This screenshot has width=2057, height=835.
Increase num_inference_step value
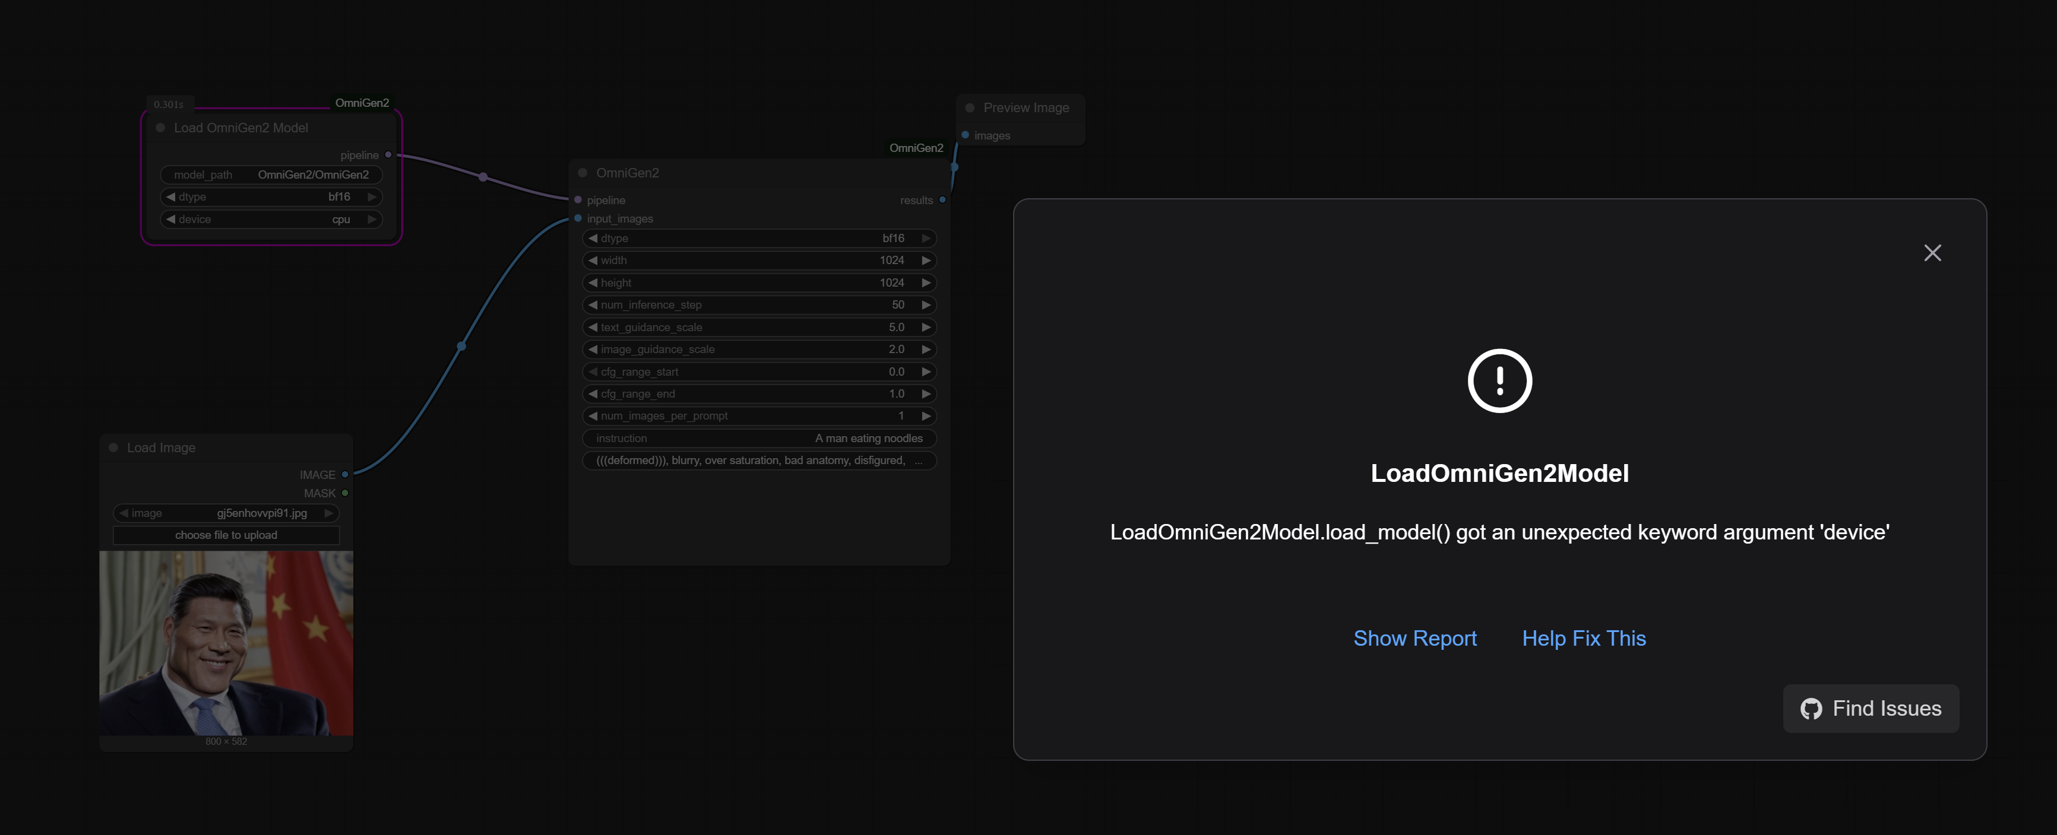[926, 305]
